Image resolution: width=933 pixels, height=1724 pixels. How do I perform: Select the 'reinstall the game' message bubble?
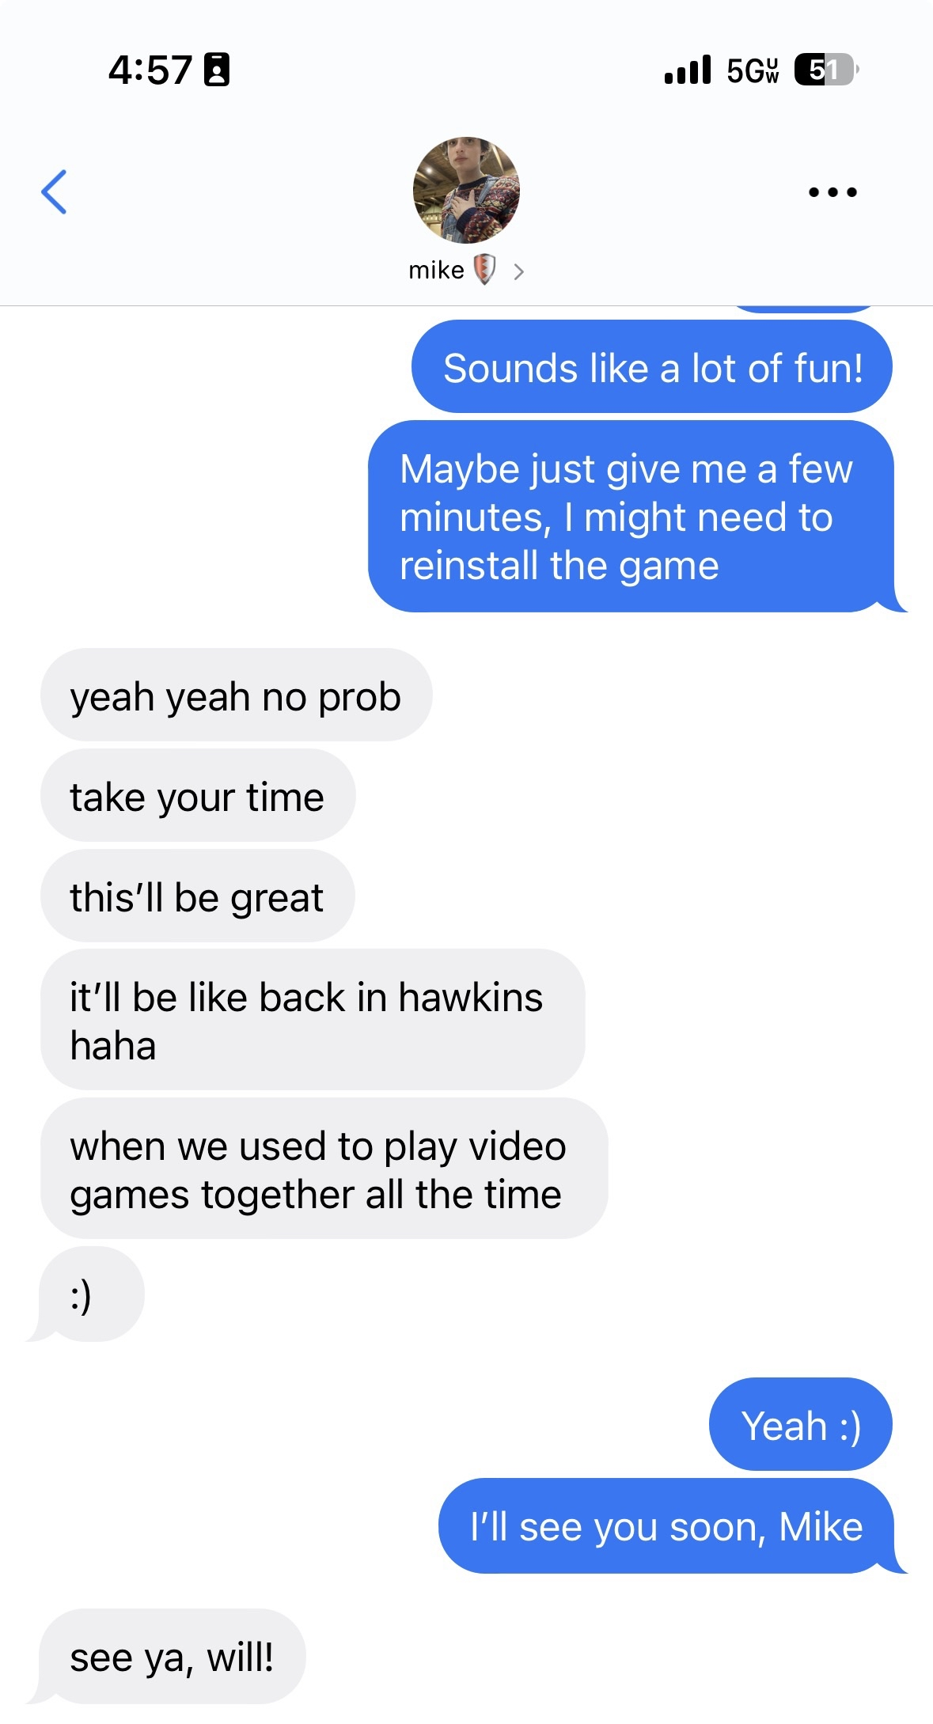[x=631, y=516]
